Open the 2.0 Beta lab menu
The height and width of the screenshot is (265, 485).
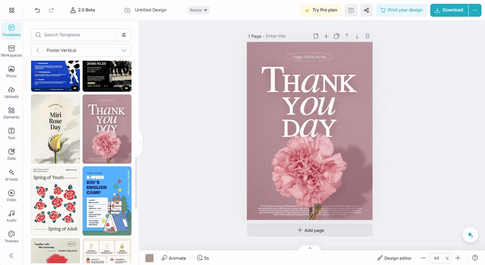[82, 10]
